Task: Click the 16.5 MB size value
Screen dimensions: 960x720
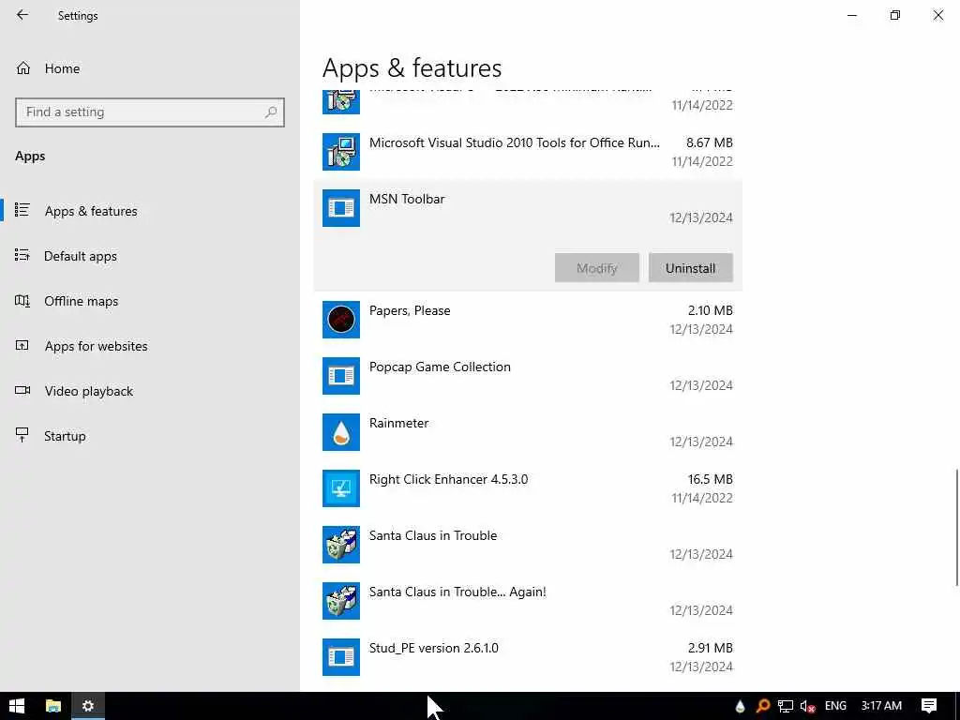Action: [711, 479]
